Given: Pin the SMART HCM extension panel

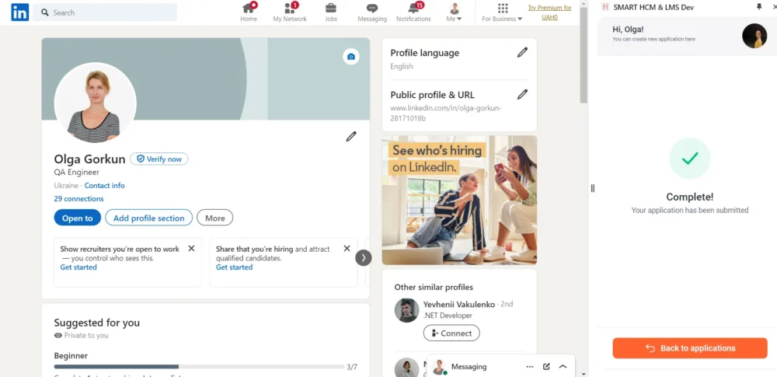Looking at the screenshot, I should 759,7.
